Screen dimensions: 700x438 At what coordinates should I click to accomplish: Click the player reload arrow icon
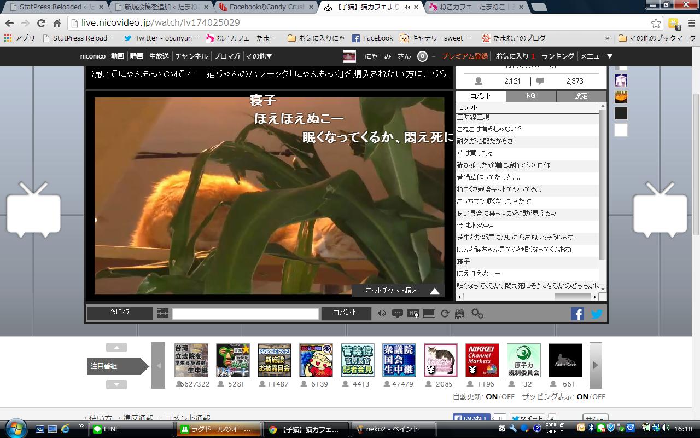(x=445, y=313)
